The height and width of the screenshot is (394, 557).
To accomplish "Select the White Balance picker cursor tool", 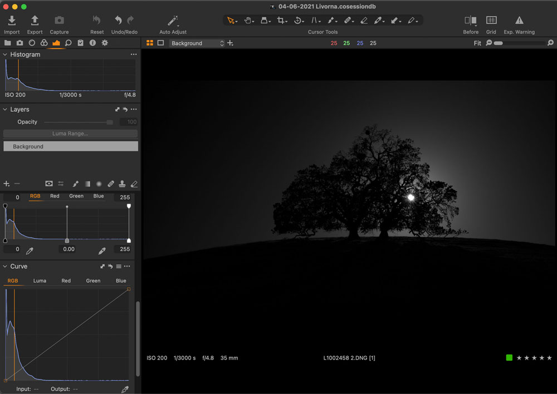I will pos(378,21).
